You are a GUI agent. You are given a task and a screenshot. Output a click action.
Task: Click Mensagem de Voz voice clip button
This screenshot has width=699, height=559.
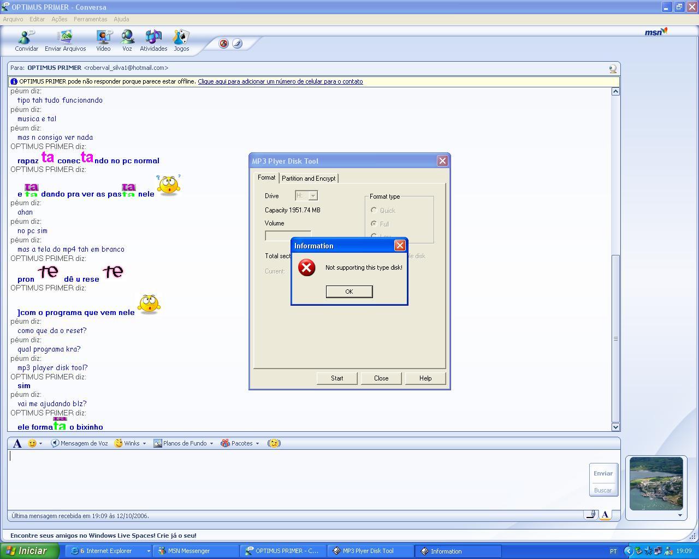(x=79, y=443)
